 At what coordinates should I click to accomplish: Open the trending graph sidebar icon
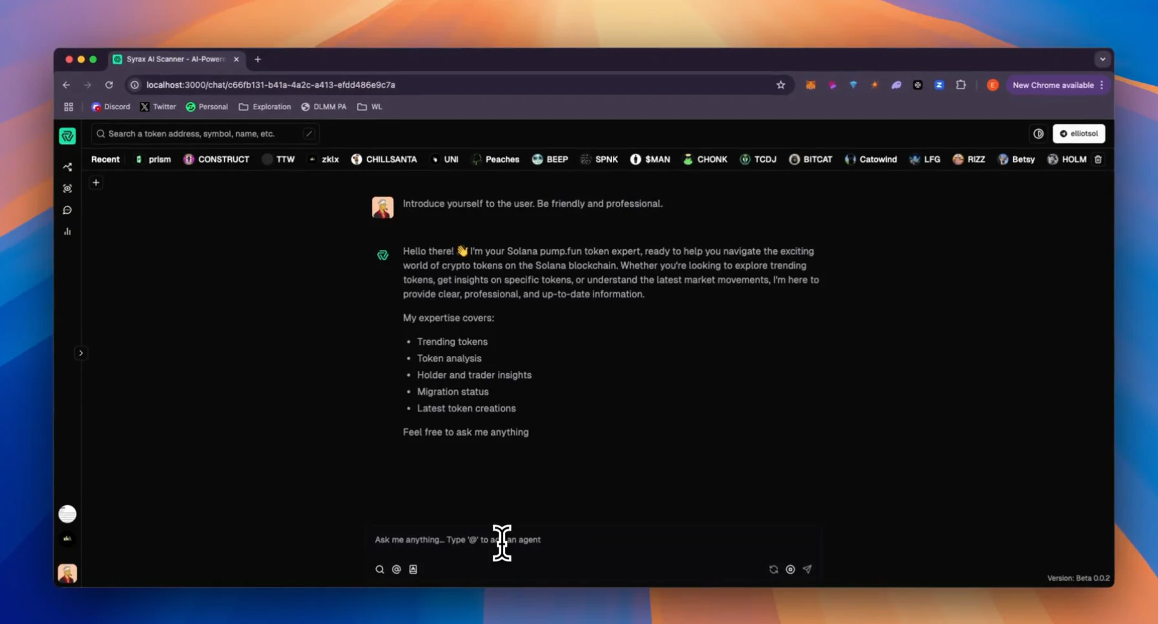(x=67, y=167)
